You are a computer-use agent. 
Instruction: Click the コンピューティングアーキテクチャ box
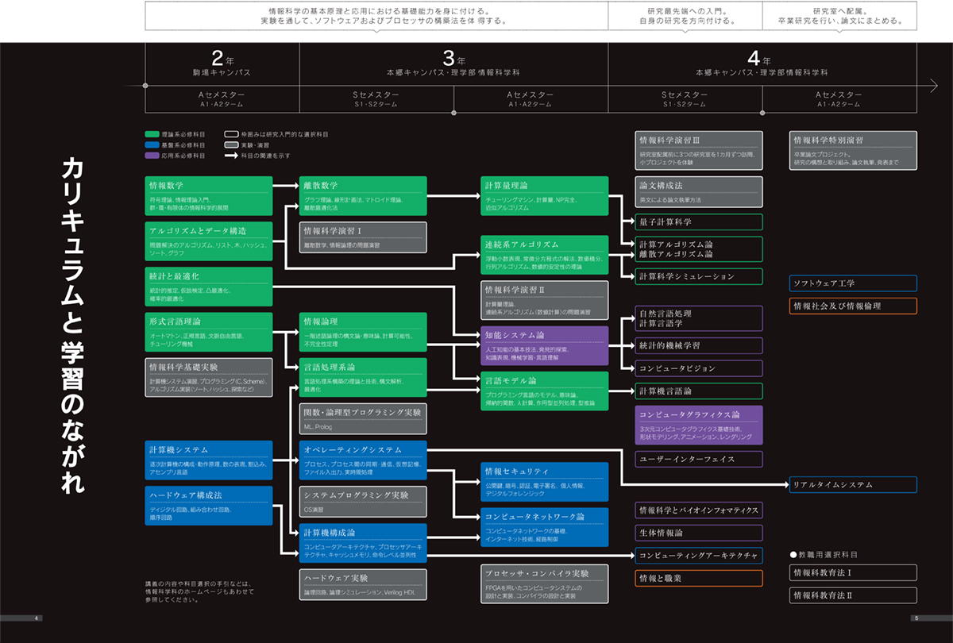[699, 555]
